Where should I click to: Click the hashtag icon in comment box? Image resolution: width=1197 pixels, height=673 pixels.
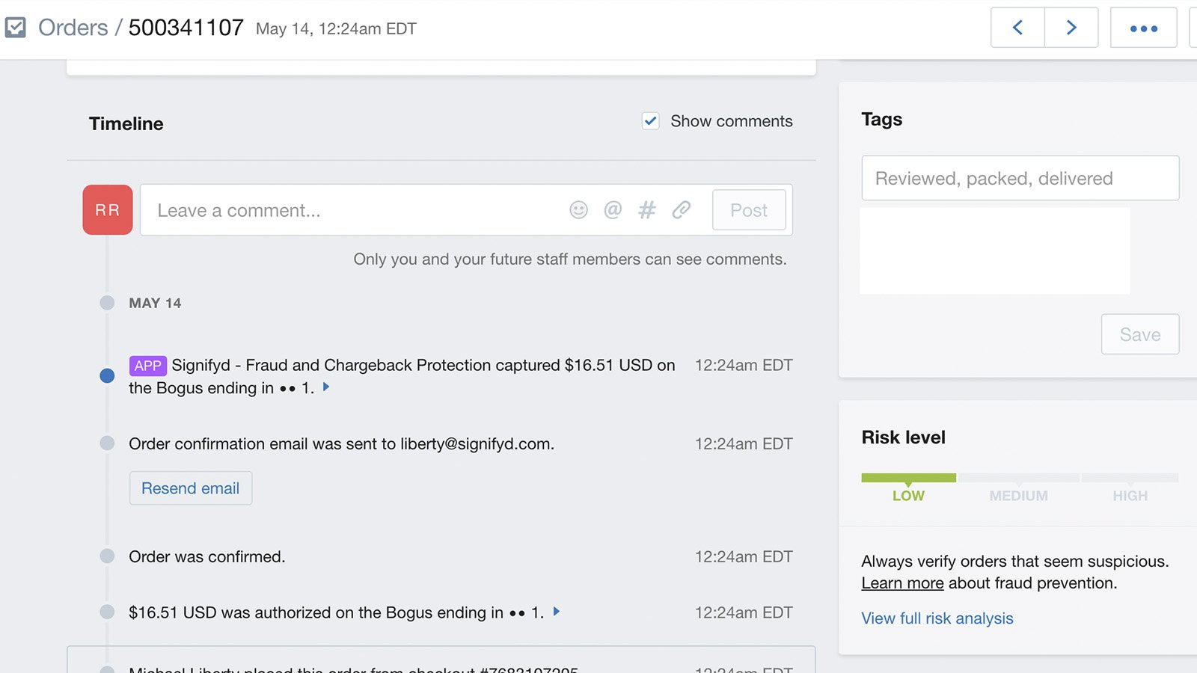click(647, 210)
